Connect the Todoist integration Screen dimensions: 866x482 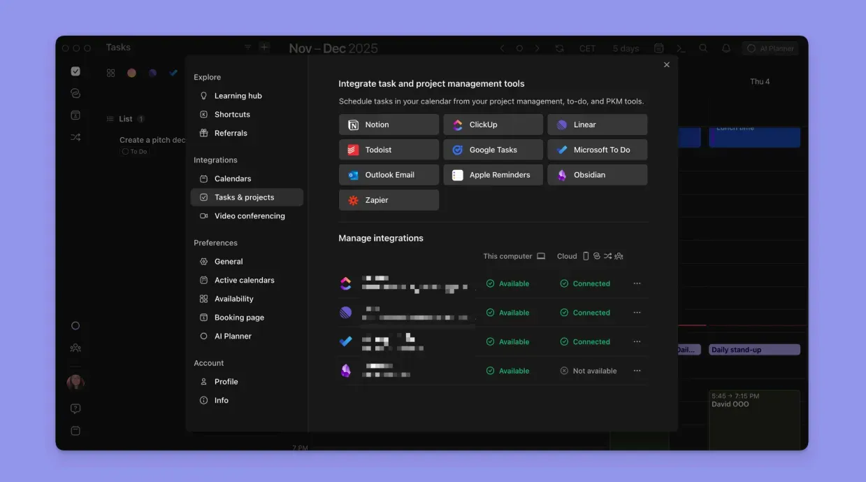pos(389,150)
